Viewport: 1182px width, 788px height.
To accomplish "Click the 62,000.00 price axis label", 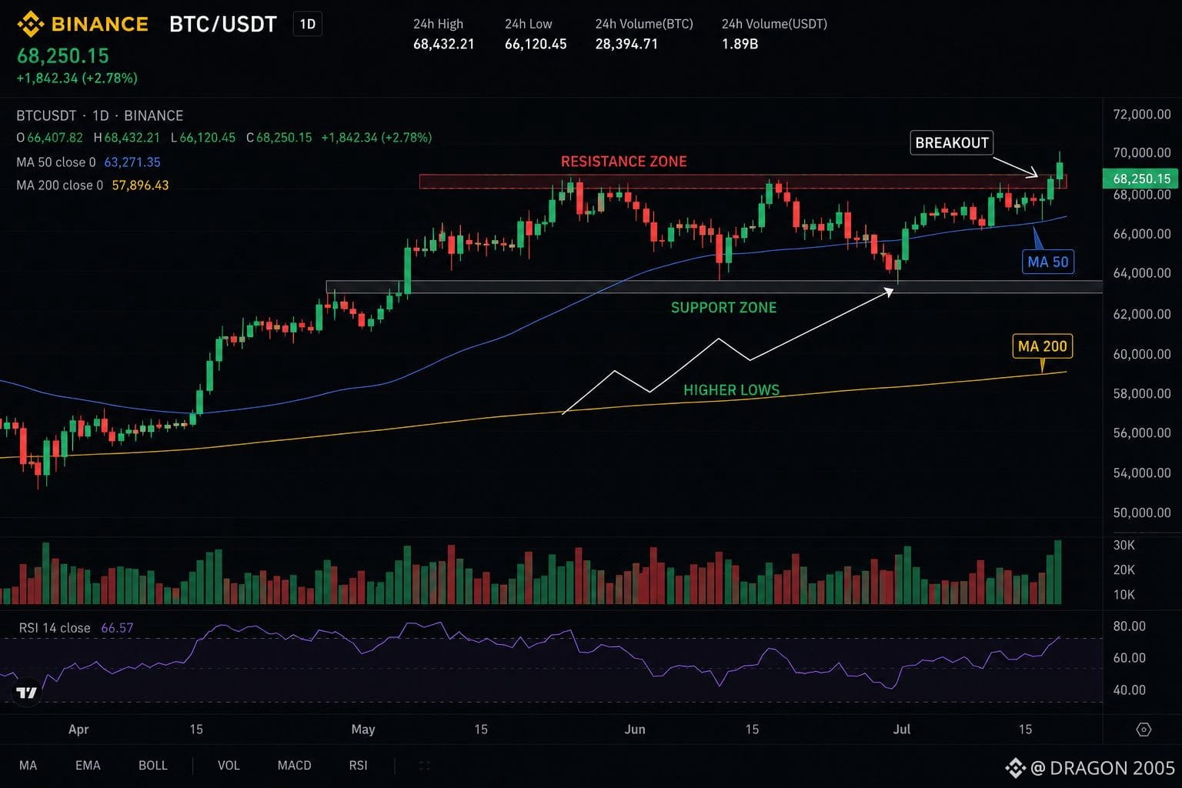I will coord(1142,314).
